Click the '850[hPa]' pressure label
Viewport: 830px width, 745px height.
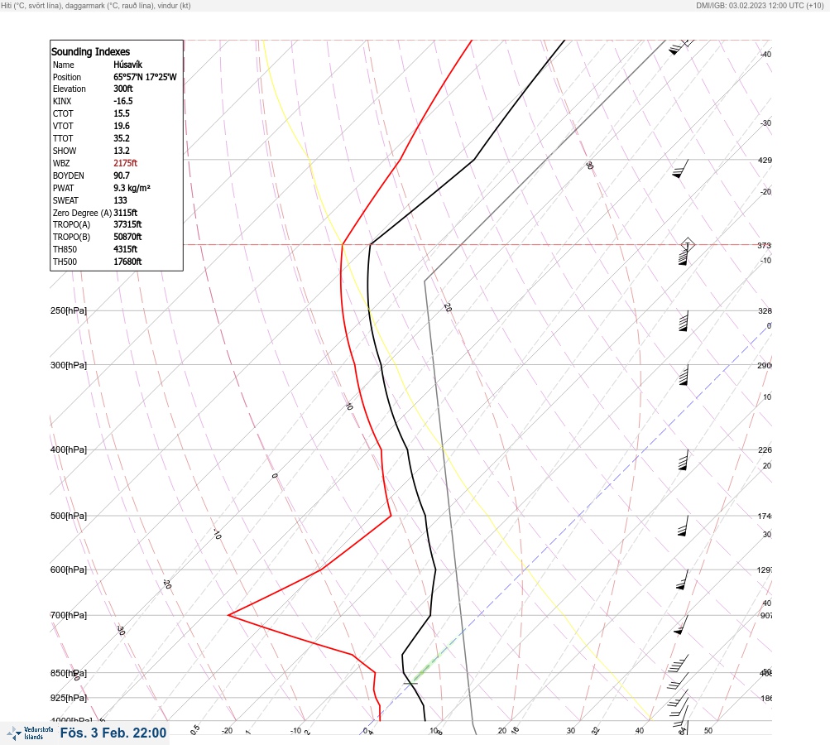pos(69,673)
